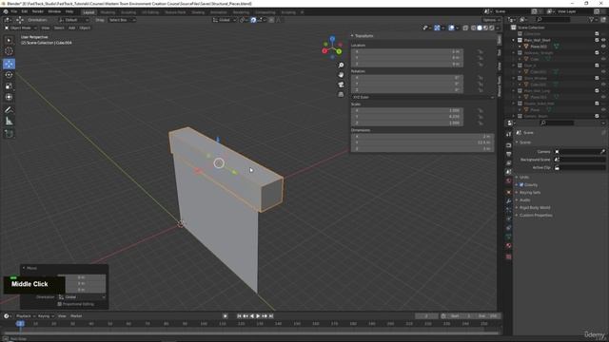
Task: Hide Plane.003 object with eye icon
Action: tap(603, 47)
